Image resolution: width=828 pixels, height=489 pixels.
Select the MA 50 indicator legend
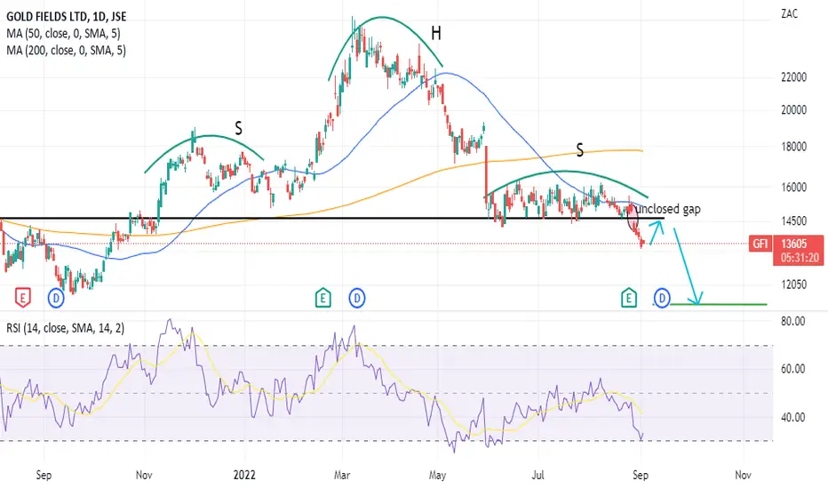(x=63, y=34)
